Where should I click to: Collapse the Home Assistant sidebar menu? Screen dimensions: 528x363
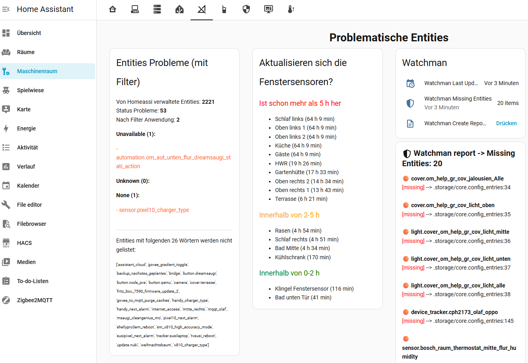(6, 9)
